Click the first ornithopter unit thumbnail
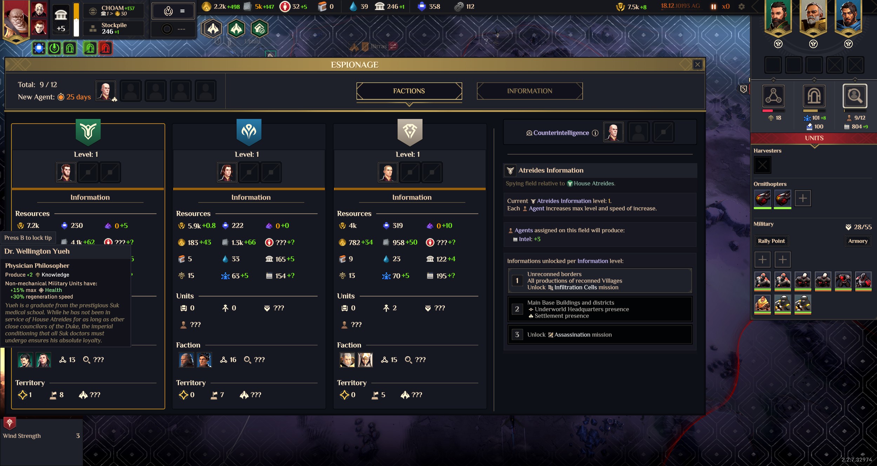The width and height of the screenshot is (877, 466). [762, 199]
